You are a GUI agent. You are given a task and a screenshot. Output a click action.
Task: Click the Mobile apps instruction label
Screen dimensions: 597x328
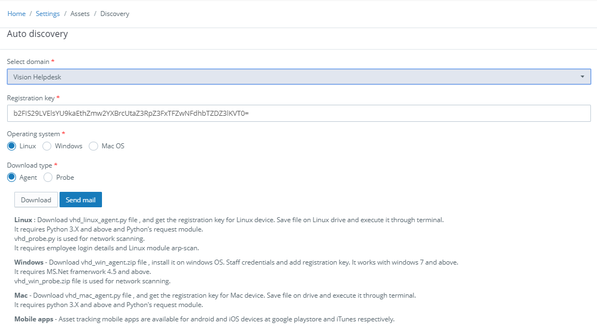[x=34, y=319]
